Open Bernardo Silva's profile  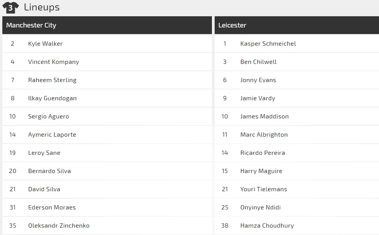pos(50,171)
